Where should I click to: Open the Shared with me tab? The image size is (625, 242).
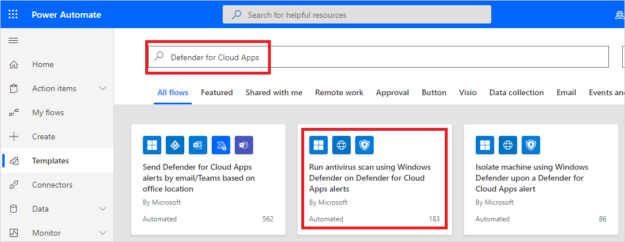[274, 93]
